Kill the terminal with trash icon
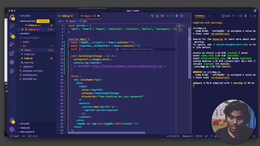 point(245,16)
